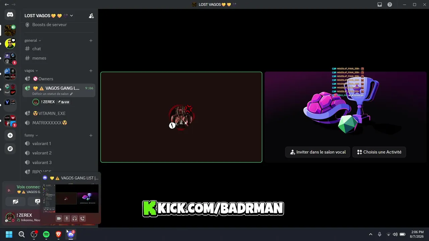Collapse the vagos category
The height and width of the screenshot is (241, 429).
[x=31, y=71]
